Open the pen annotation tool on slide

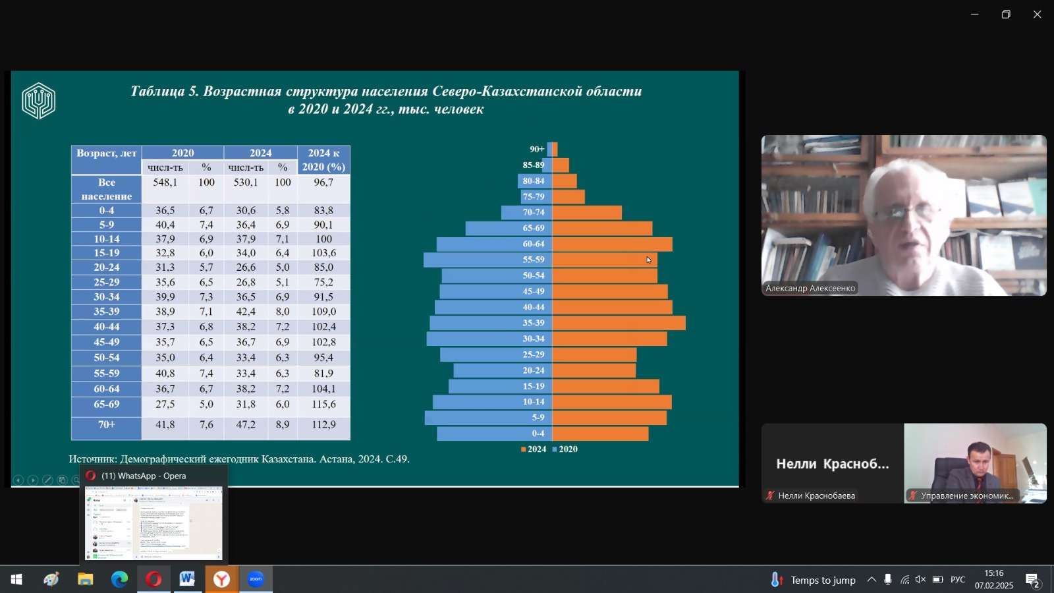click(47, 480)
